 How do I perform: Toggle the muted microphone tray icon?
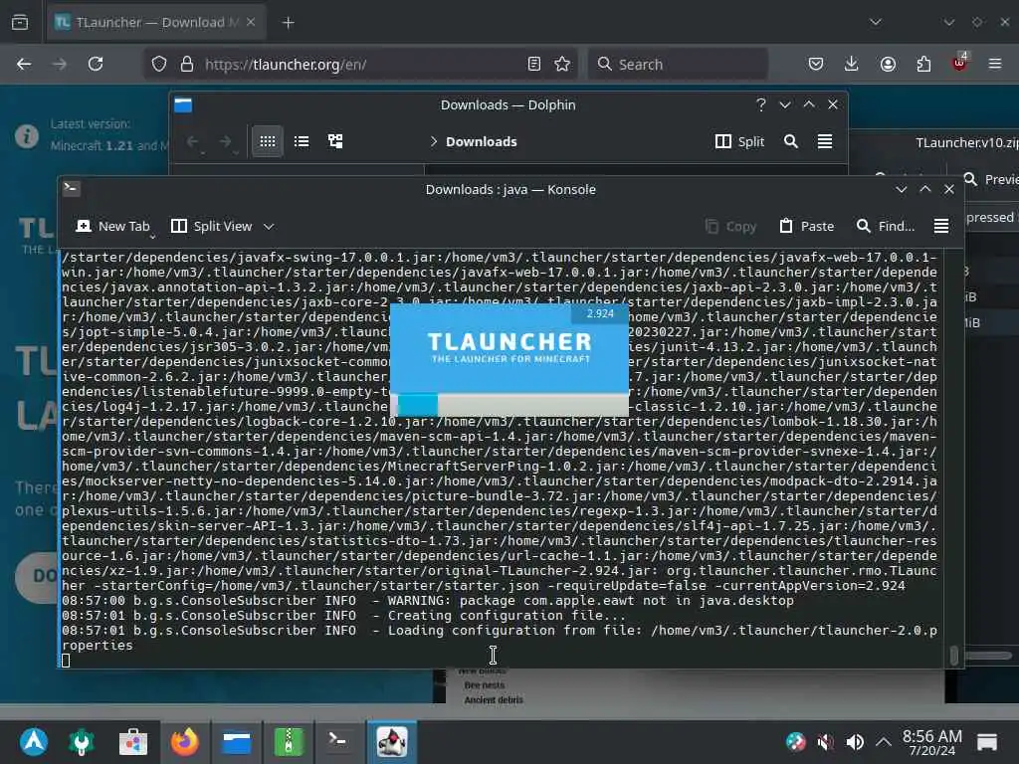coord(825,741)
